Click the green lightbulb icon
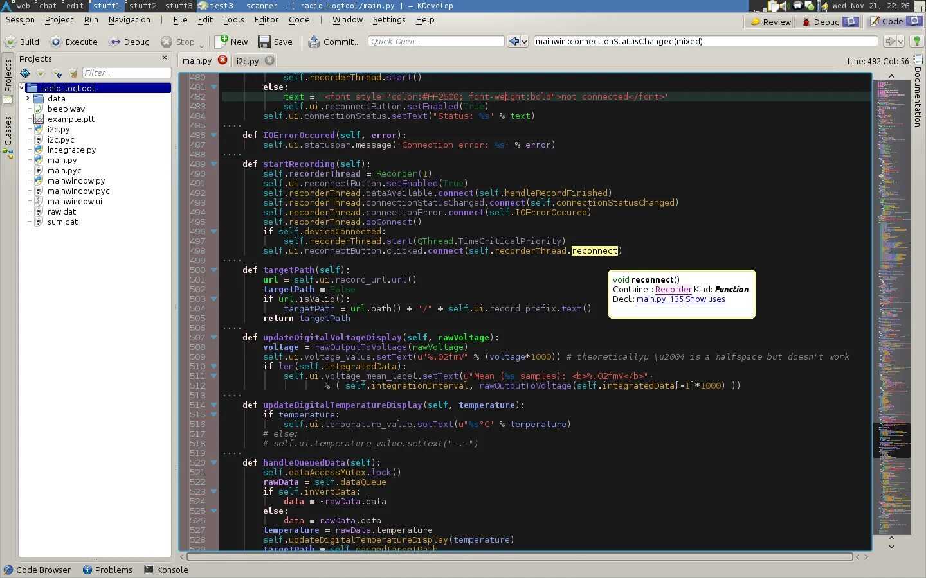The image size is (926, 578). coord(917,41)
